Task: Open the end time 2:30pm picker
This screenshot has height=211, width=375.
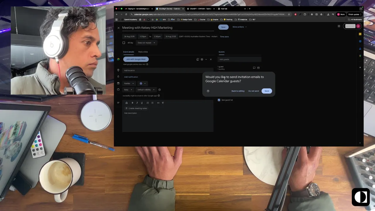Action: [x=157, y=37]
